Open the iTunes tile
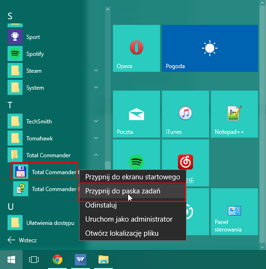This screenshot has width=266, height=269. pos(185,114)
